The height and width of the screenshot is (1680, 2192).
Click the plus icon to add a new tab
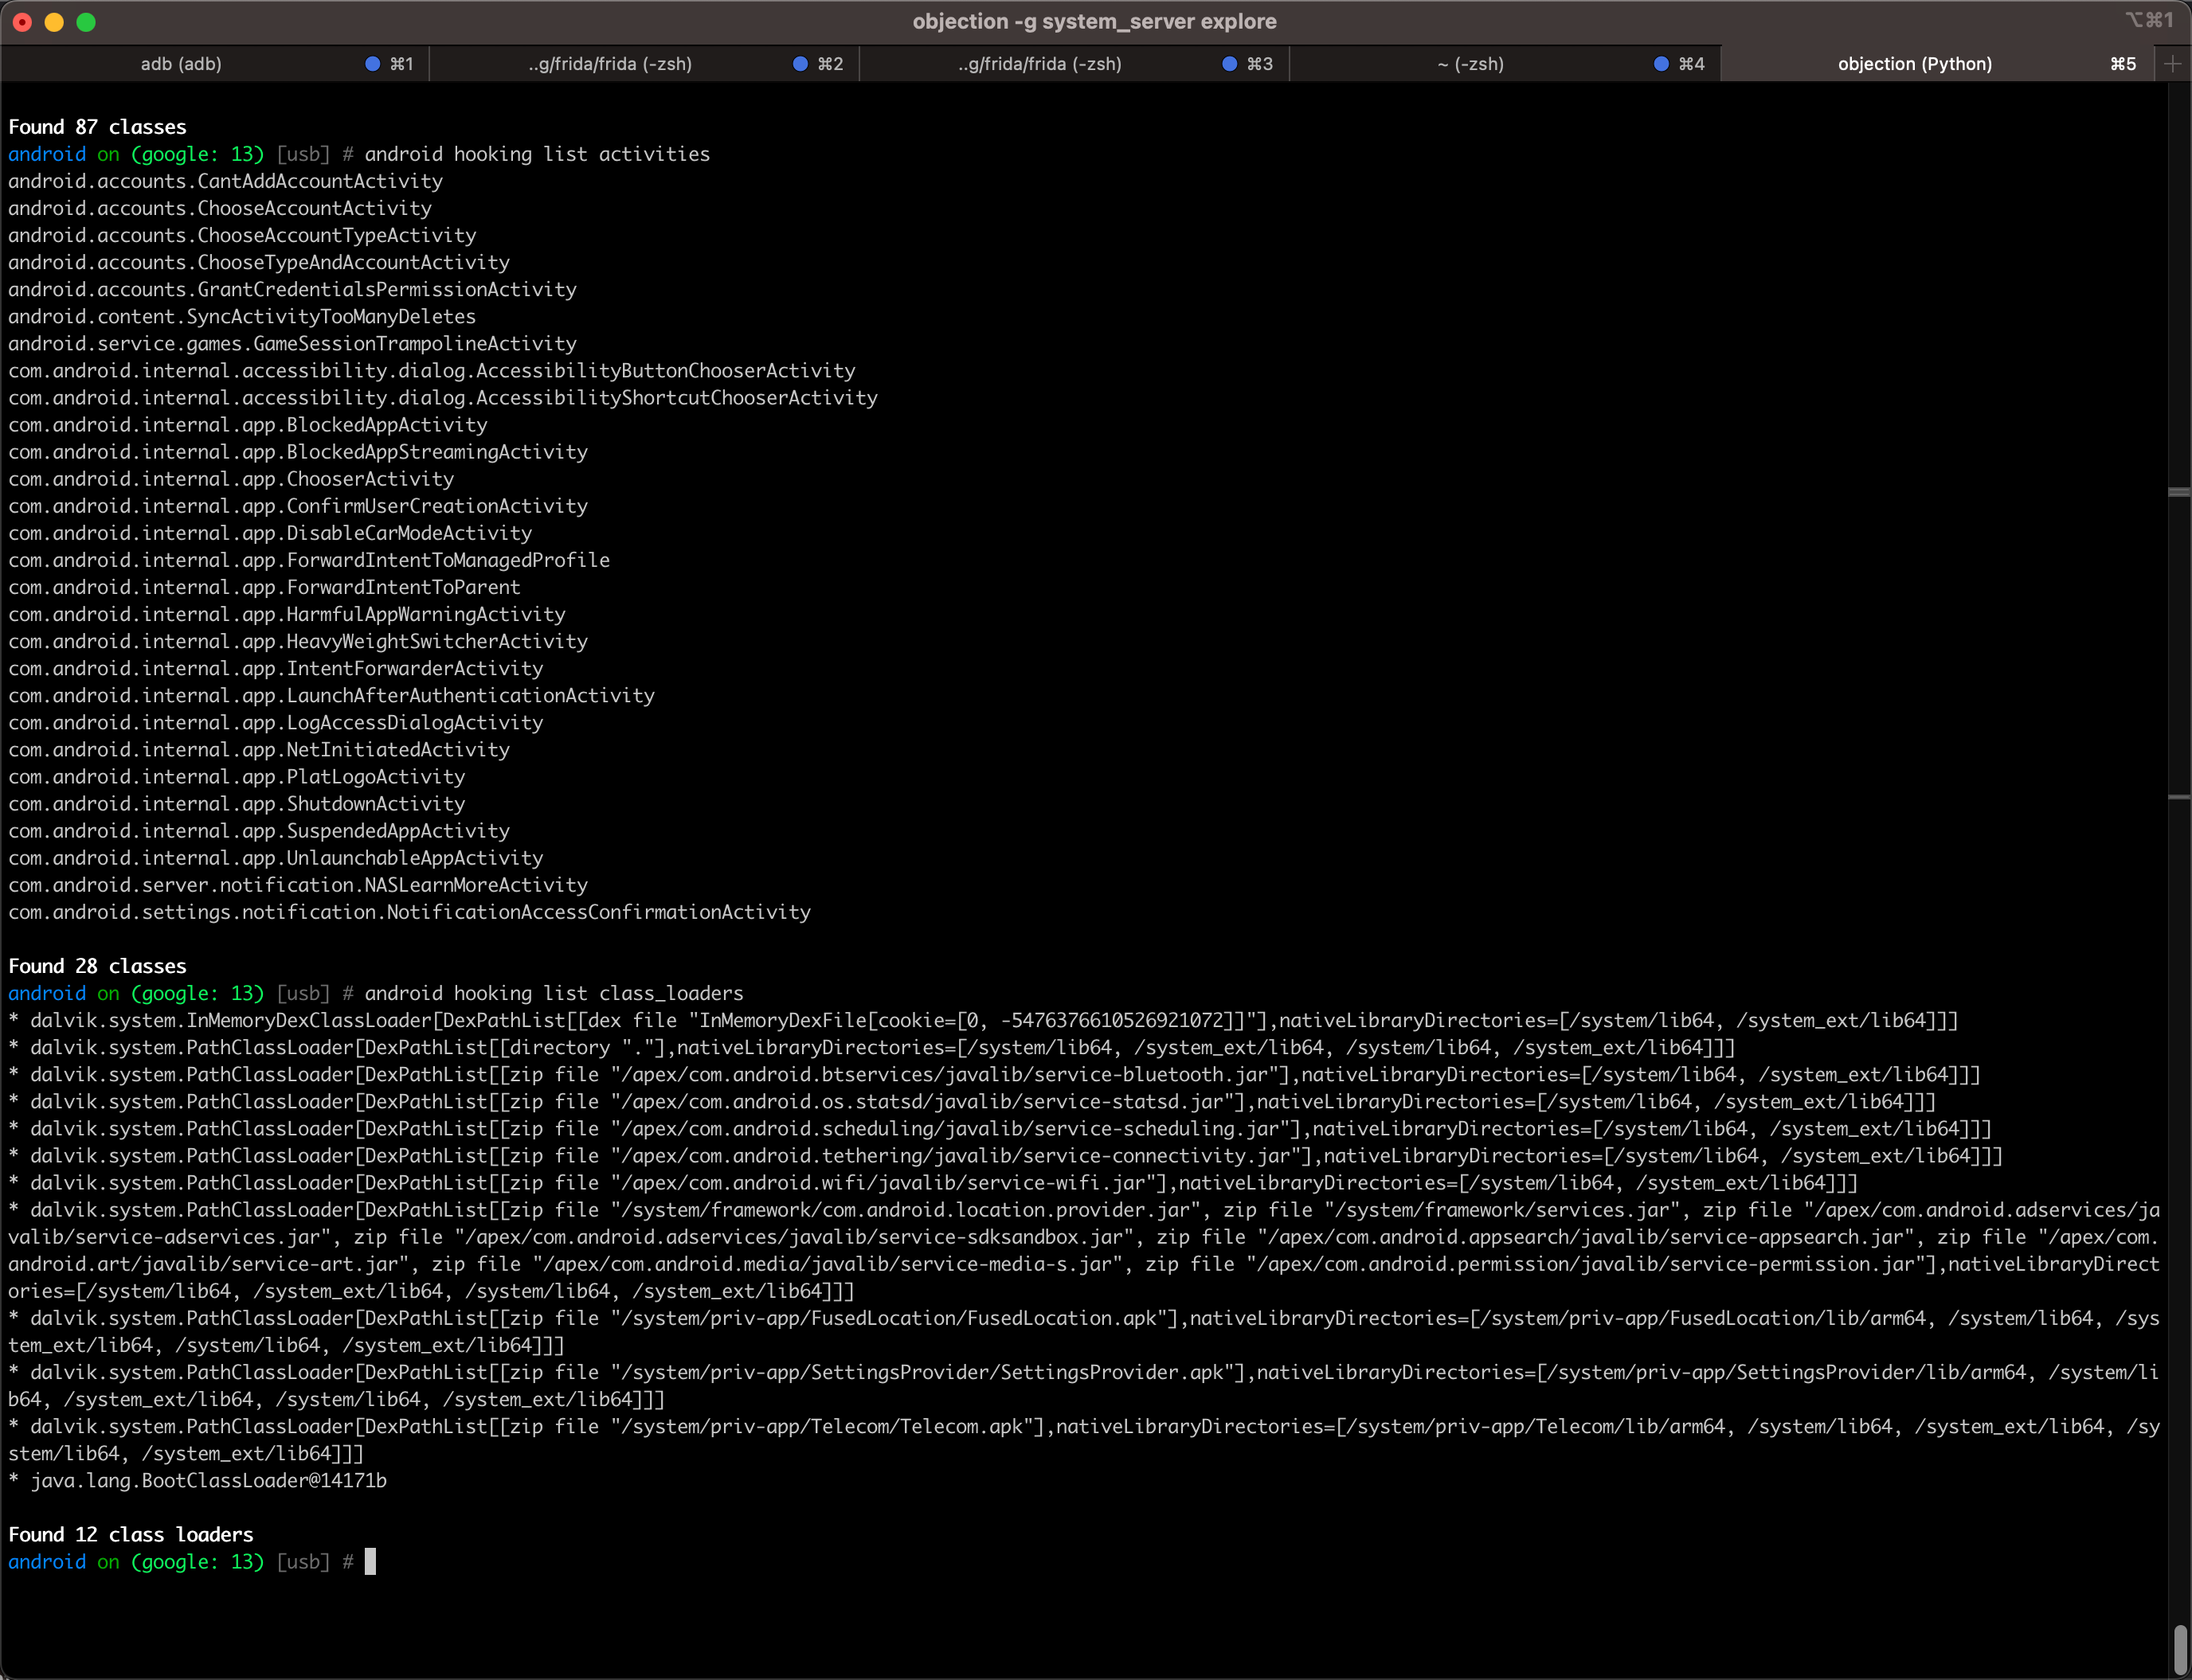click(x=2173, y=64)
